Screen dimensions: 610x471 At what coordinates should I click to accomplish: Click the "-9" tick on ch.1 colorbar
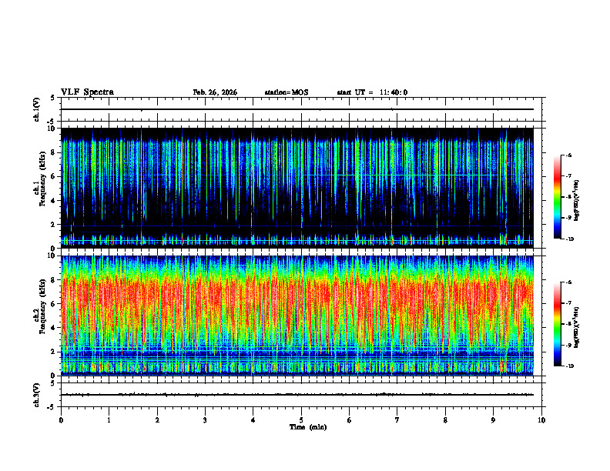tap(568, 218)
